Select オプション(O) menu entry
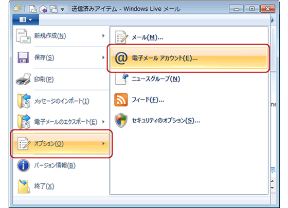 61,144
